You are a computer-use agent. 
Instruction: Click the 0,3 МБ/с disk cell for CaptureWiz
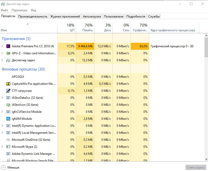tap(103, 84)
